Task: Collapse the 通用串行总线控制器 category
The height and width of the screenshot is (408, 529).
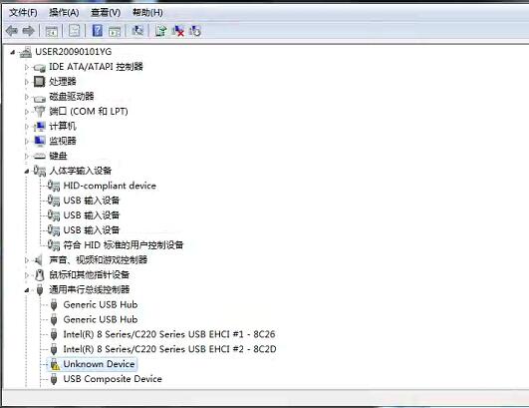Action: [27, 290]
